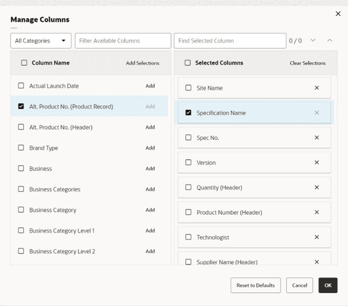
Task: Check Alt. Product No. (Header) checkbox
Action: pyautogui.click(x=21, y=127)
